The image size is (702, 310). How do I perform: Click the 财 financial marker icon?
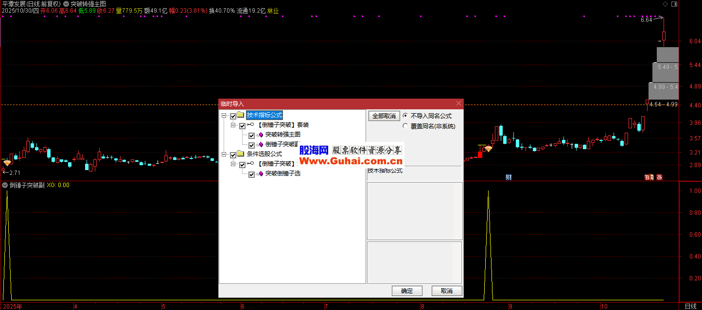point(509,177)
